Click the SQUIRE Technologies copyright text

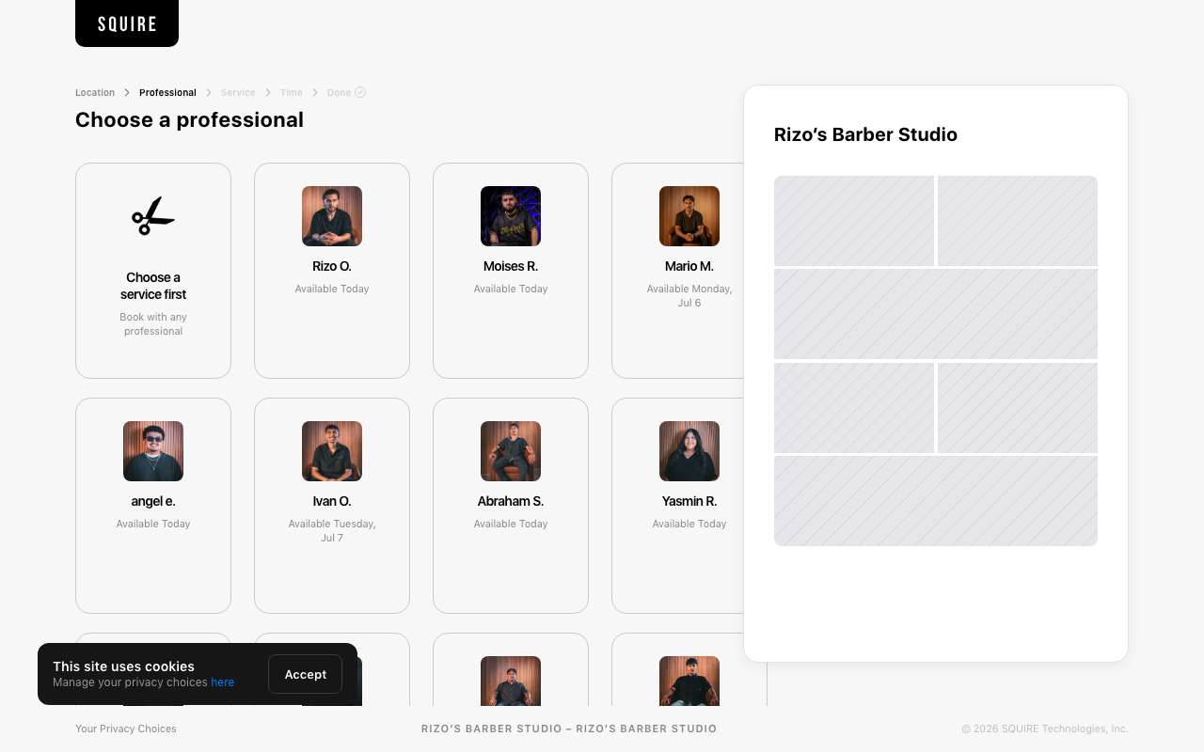coord(1044,728)
